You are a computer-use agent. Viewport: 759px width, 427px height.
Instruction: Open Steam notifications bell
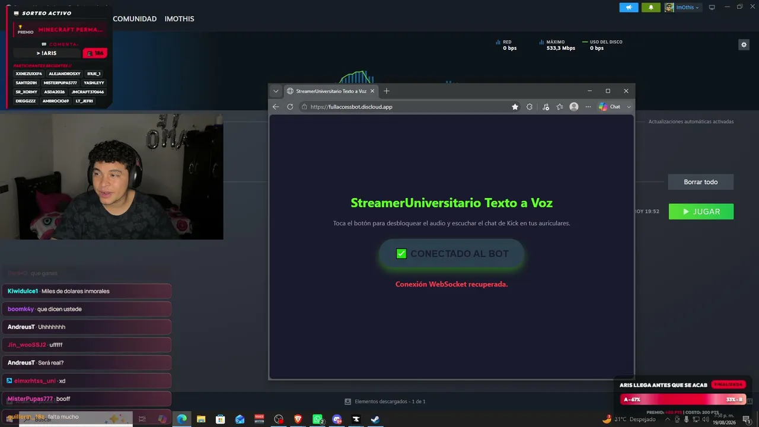[650, 7]
